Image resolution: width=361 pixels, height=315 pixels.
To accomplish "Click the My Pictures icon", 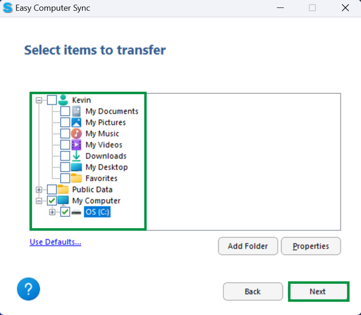I will click(76, 122).
